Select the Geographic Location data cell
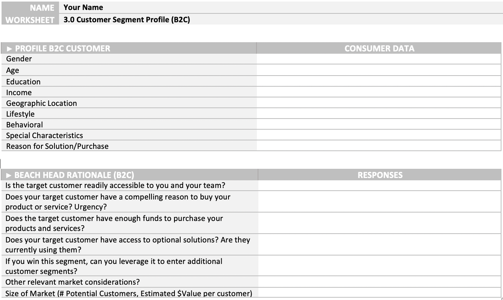503x300 pixels. pyautogui.click(x=379, y=103)
